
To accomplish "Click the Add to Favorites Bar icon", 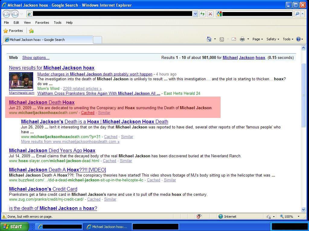I will (x=31, y=31).
